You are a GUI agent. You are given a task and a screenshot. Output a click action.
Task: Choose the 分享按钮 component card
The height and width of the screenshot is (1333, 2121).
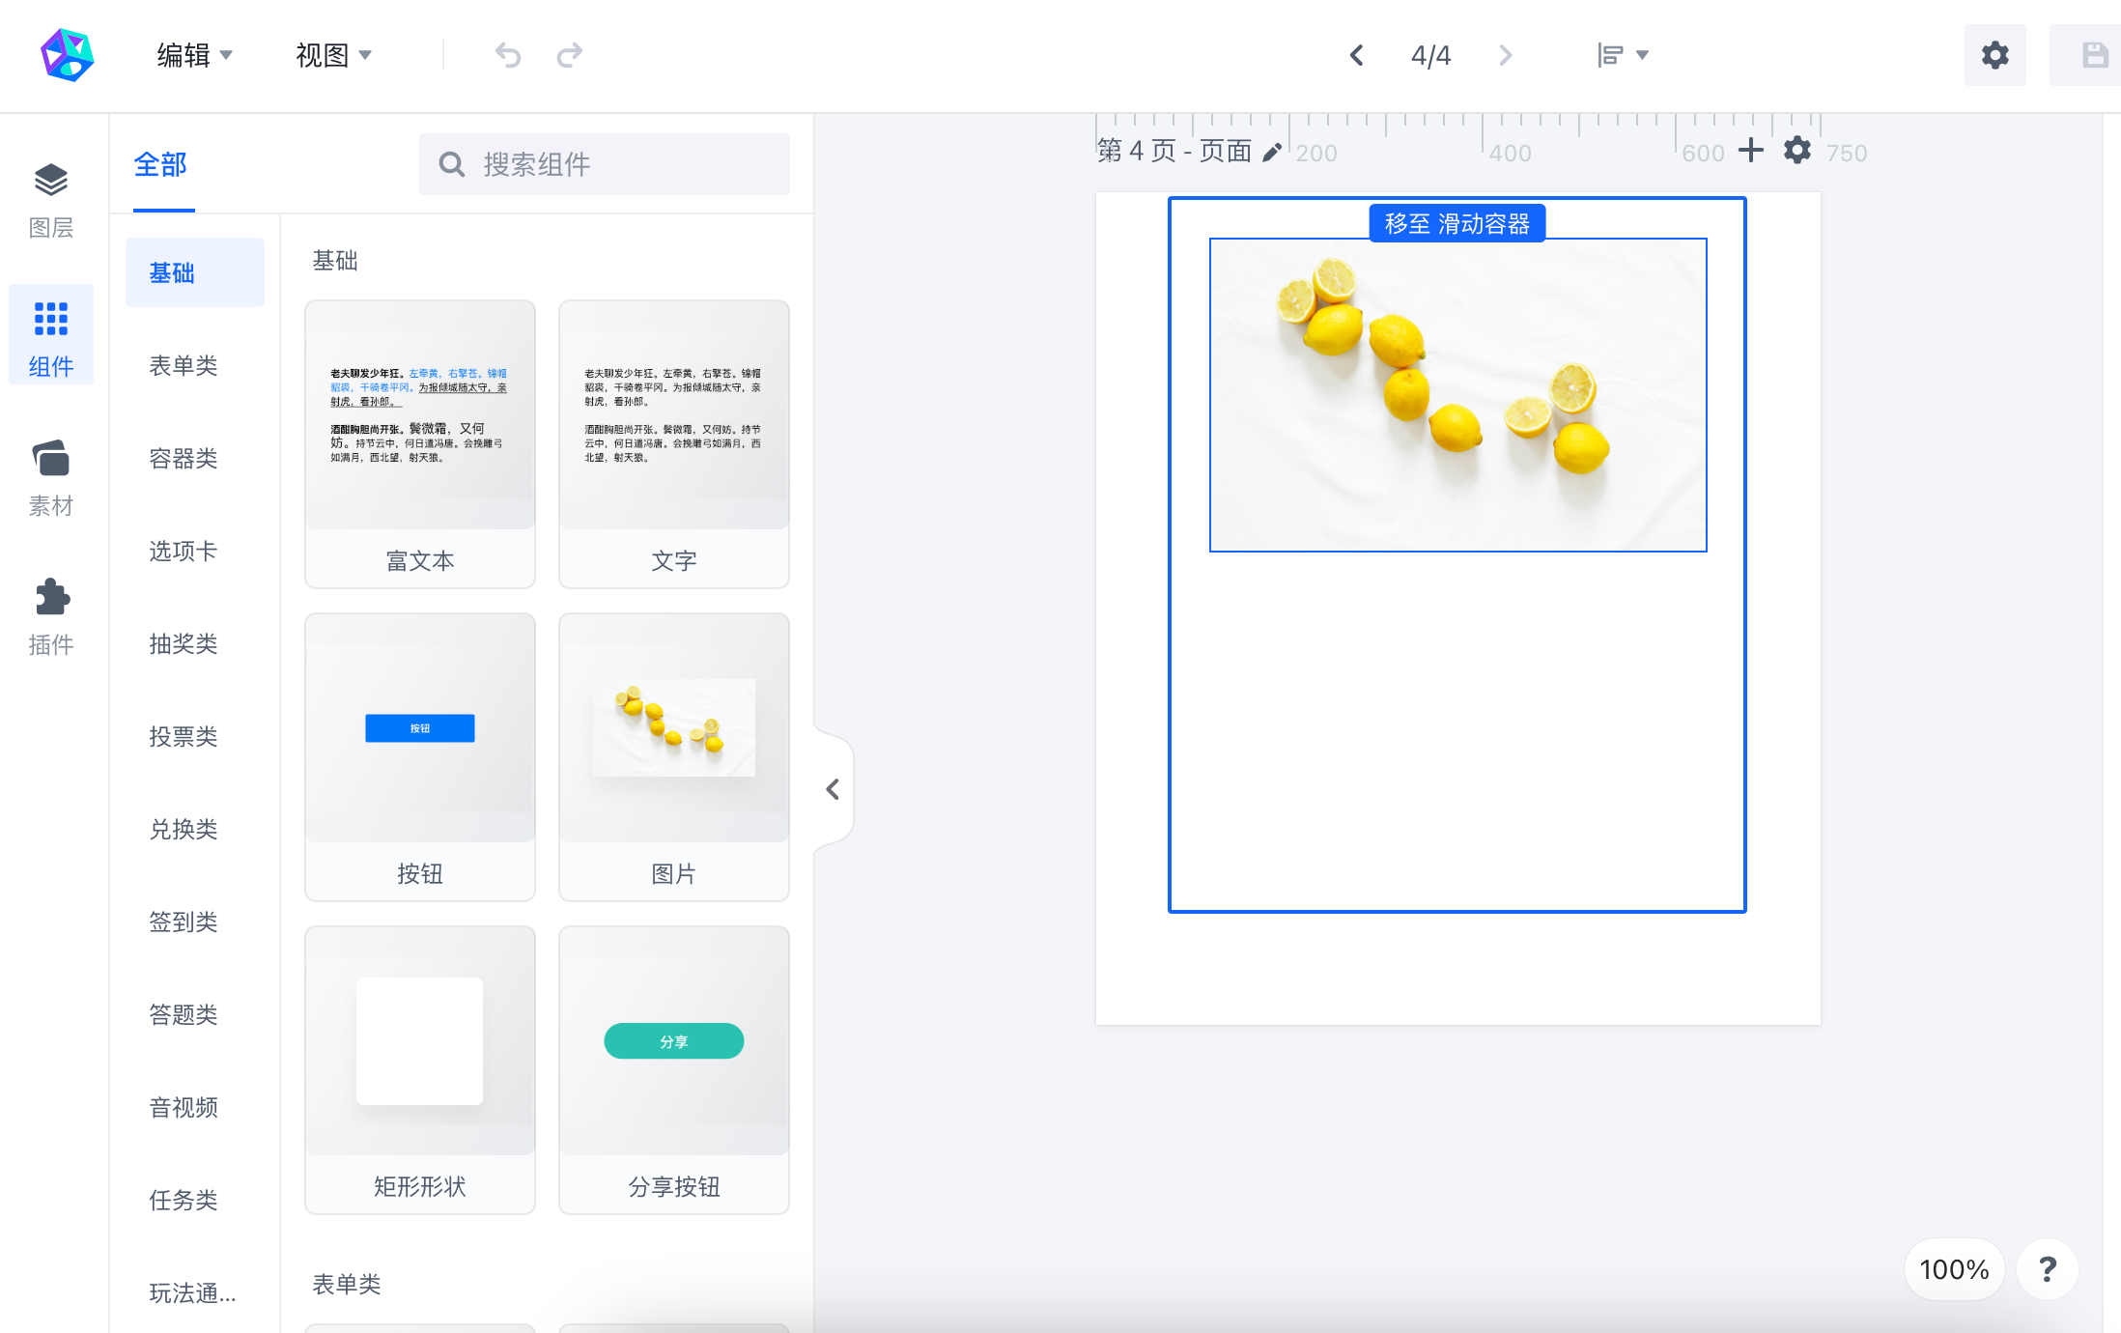674,1070
